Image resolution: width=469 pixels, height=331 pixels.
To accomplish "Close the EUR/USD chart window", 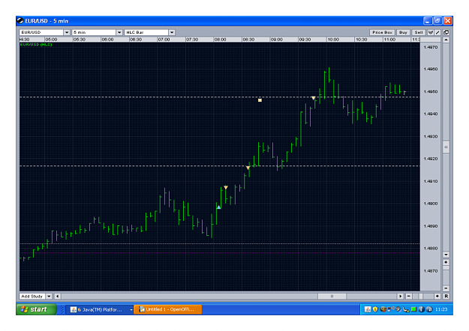I will 447,21.
